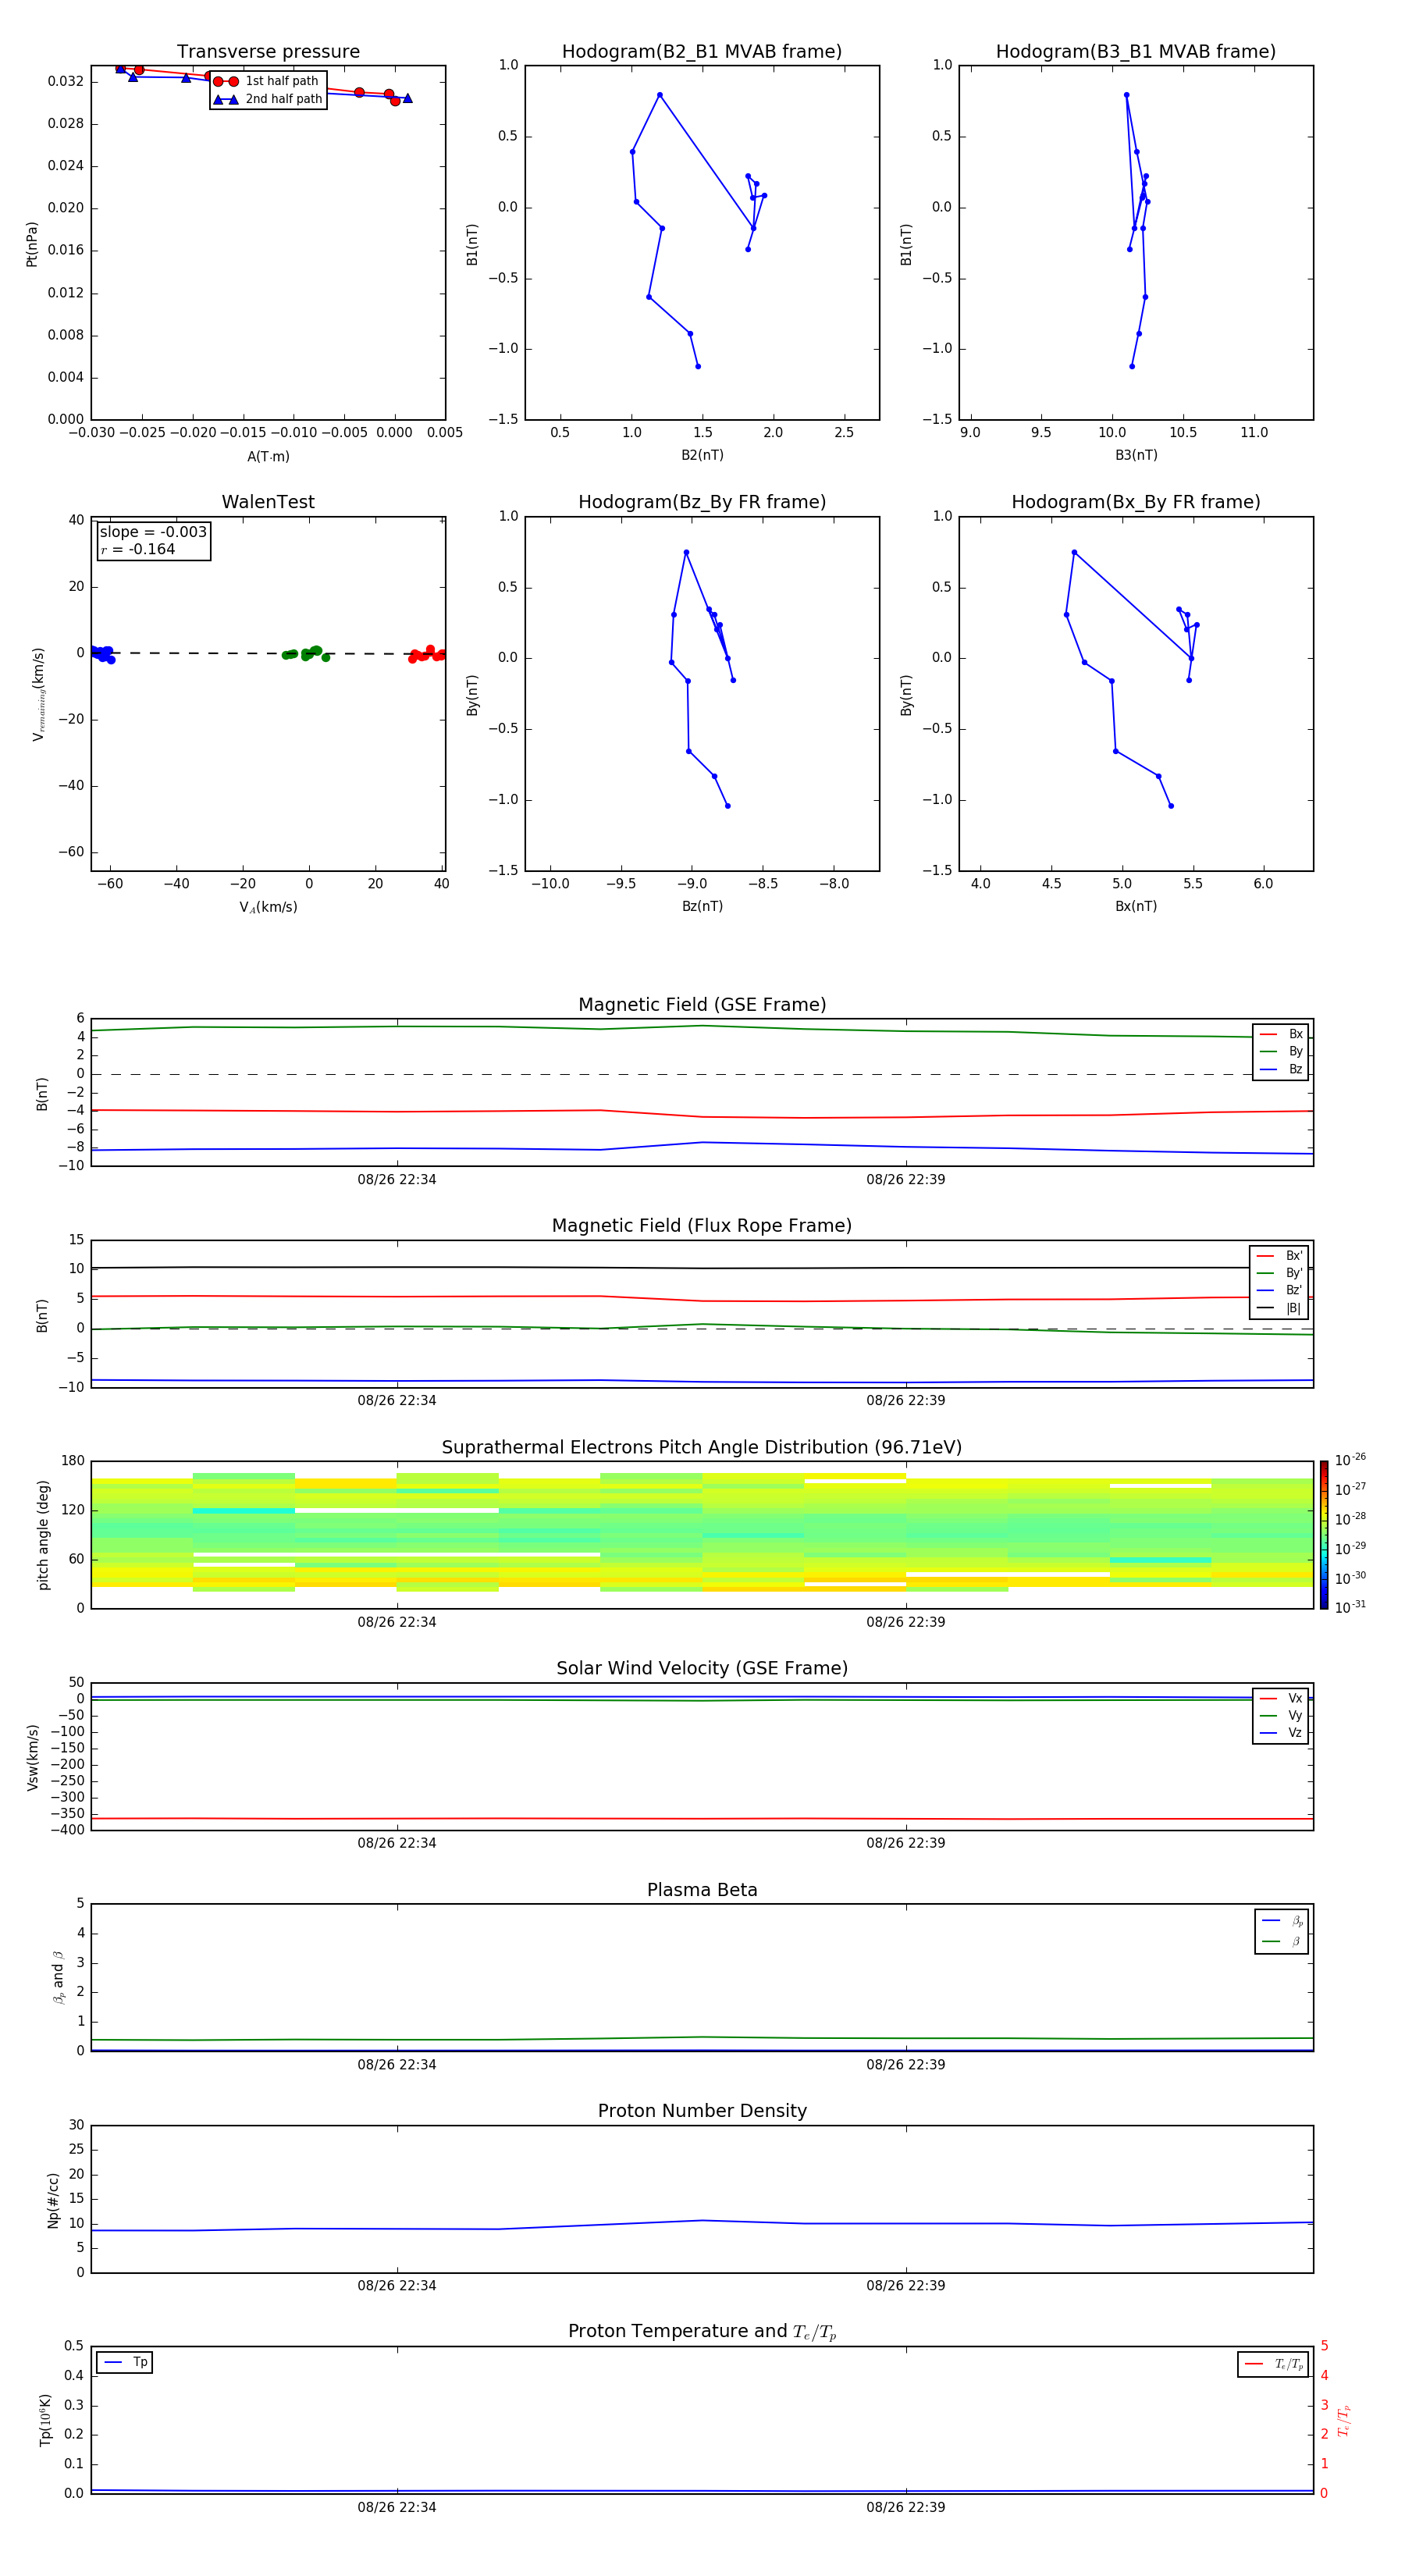The width and height of the screenshot is (1405, 2576).
Task: Select "|B|" in the Flux Rope legend
Action: pyautogui.click(x=1280, y=1308)
